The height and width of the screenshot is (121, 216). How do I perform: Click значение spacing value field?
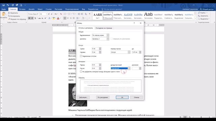coord(135,68)
